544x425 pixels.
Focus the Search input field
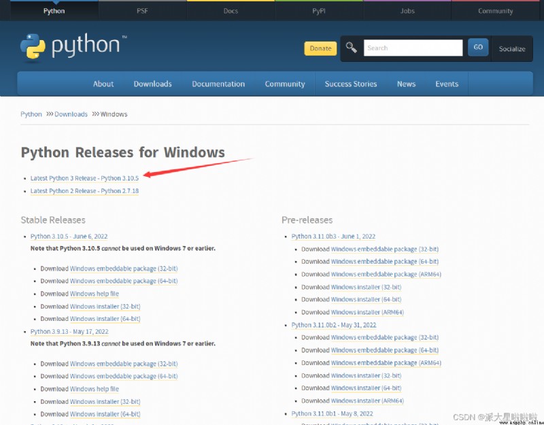[413, 48]
